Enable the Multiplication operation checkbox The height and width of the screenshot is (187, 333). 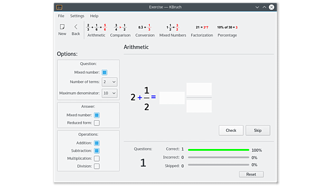tap(97, 158)
